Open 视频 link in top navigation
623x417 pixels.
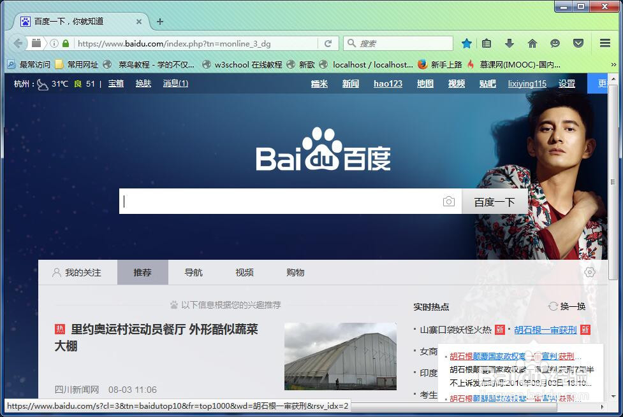(457, 83)
